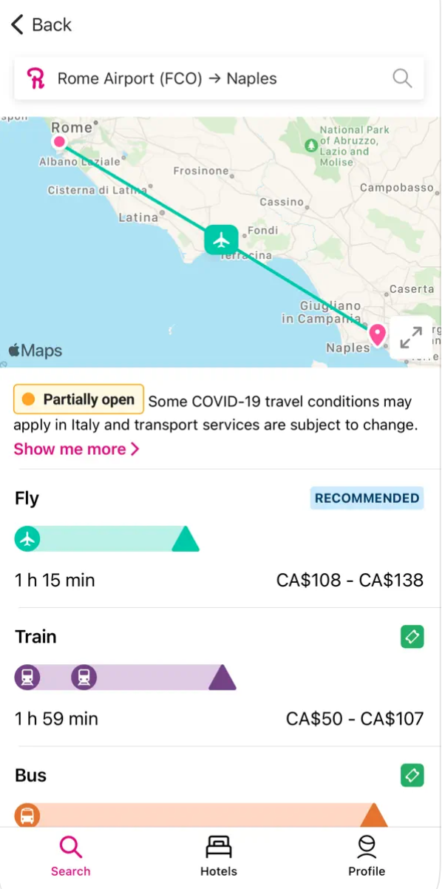
Task: Expand the map to fullscreen
Action: click(411, 337)
